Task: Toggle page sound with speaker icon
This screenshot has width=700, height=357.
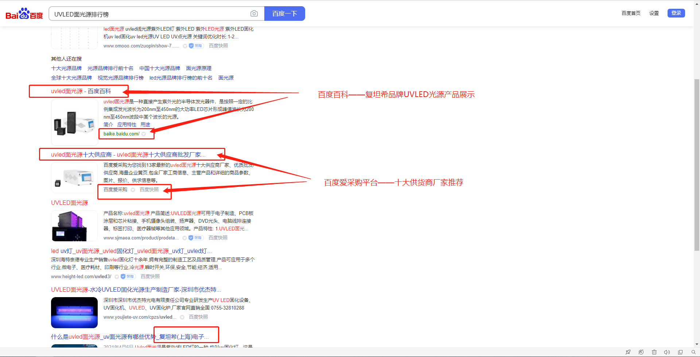Action: [667, 352]
